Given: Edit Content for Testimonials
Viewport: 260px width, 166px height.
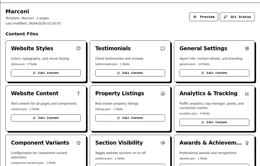Looking at the screenshot, I should click(130, 73).
